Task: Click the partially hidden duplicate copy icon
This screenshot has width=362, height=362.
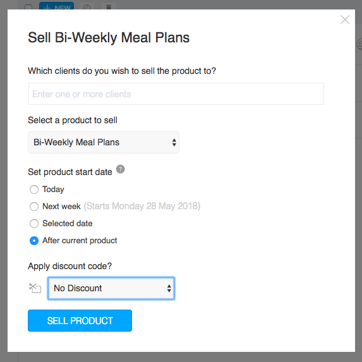Action: [x=87, y=7]
